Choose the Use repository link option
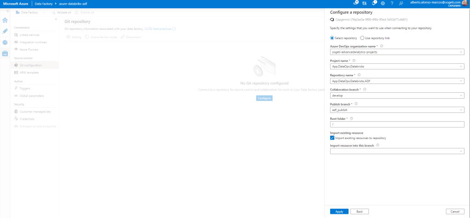 pos(362,38)
